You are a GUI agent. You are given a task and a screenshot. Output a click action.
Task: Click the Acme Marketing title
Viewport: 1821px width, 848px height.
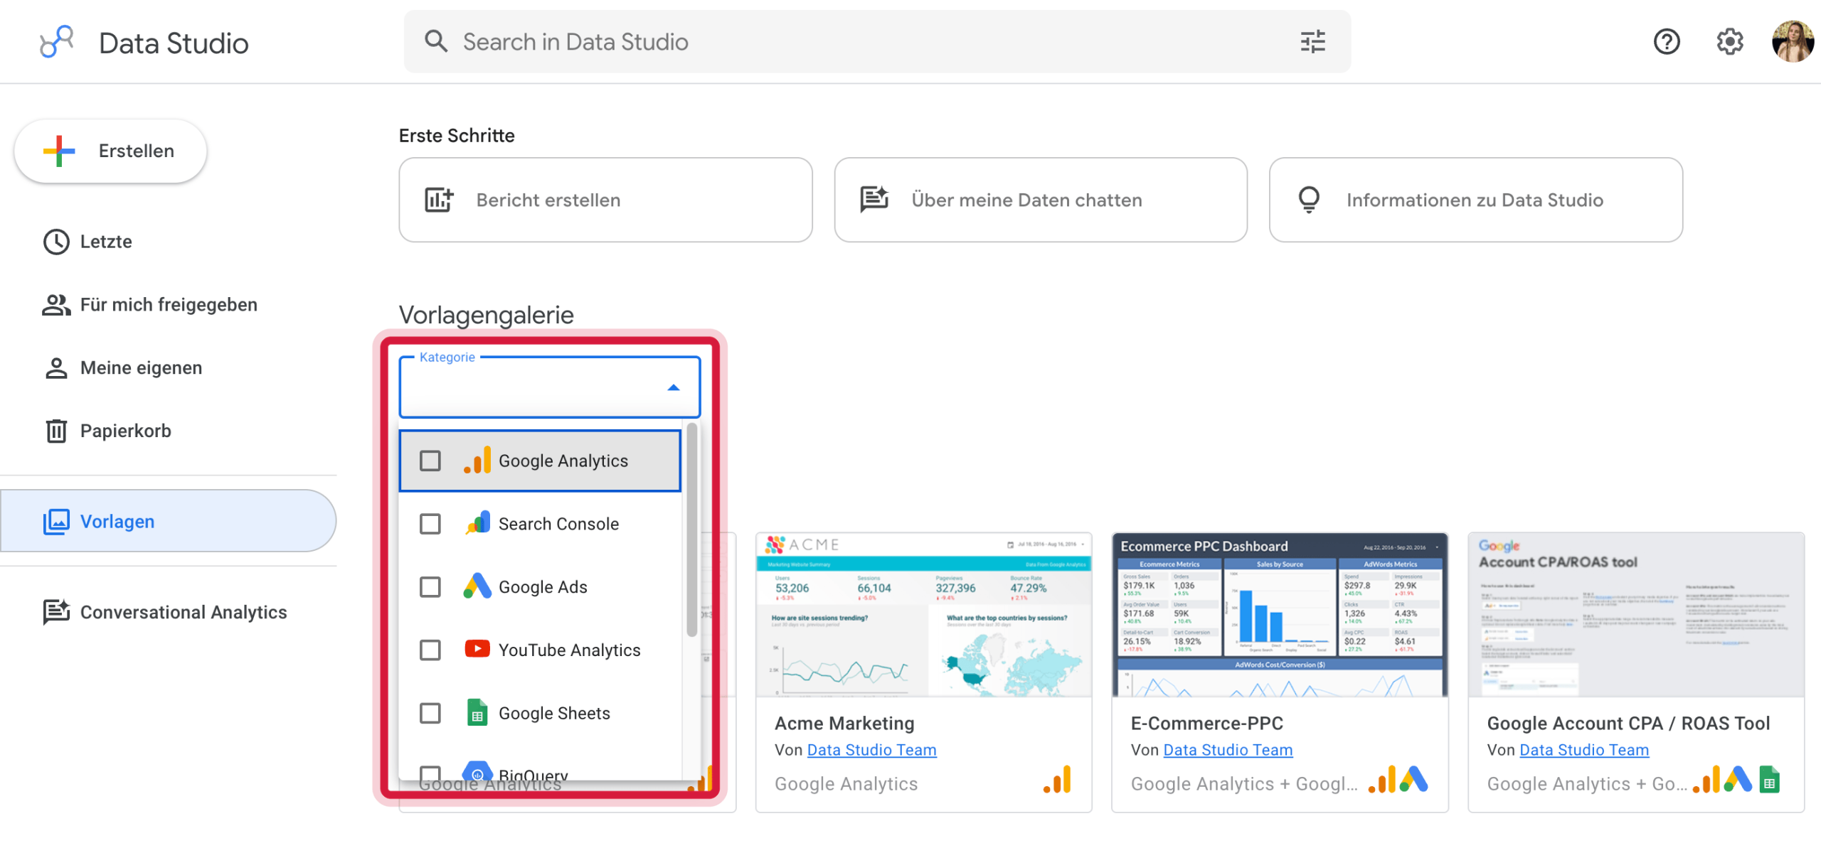tap(844, 723)
